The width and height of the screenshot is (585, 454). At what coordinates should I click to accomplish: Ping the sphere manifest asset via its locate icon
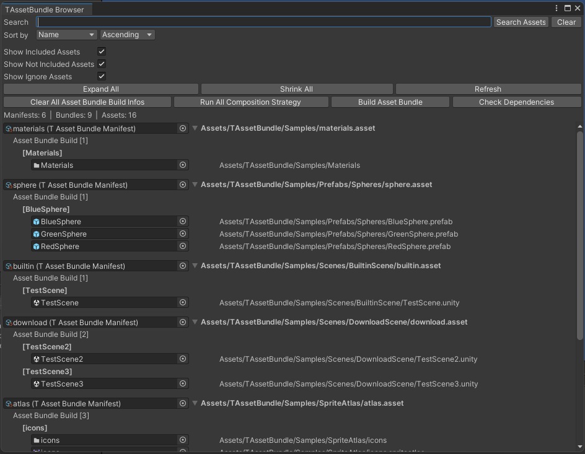pyautogui.click(x=183, y=185)
